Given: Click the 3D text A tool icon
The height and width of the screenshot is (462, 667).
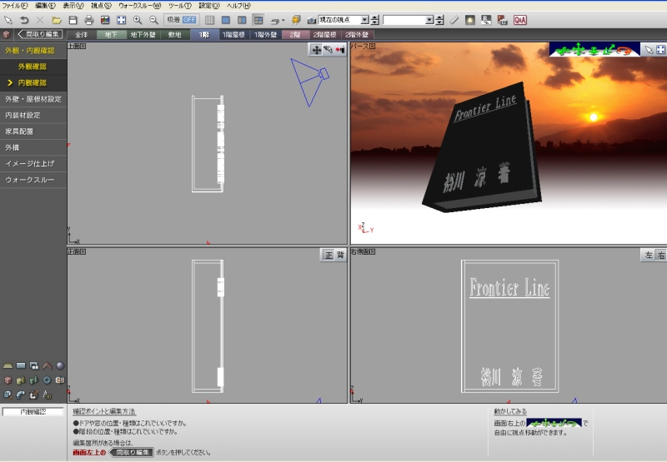Looking at the screenshot, I should click(47, 395).
